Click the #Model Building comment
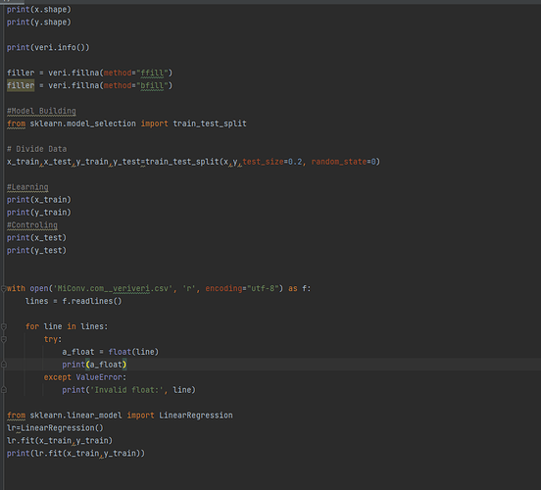 [41, 111]
